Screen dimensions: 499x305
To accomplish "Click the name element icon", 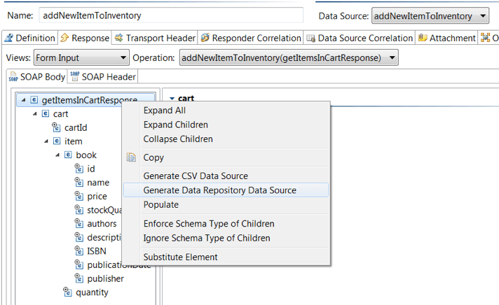I will (x=78, y=182).
